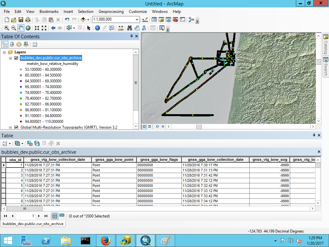Click the current record number field

coord(25,216)
